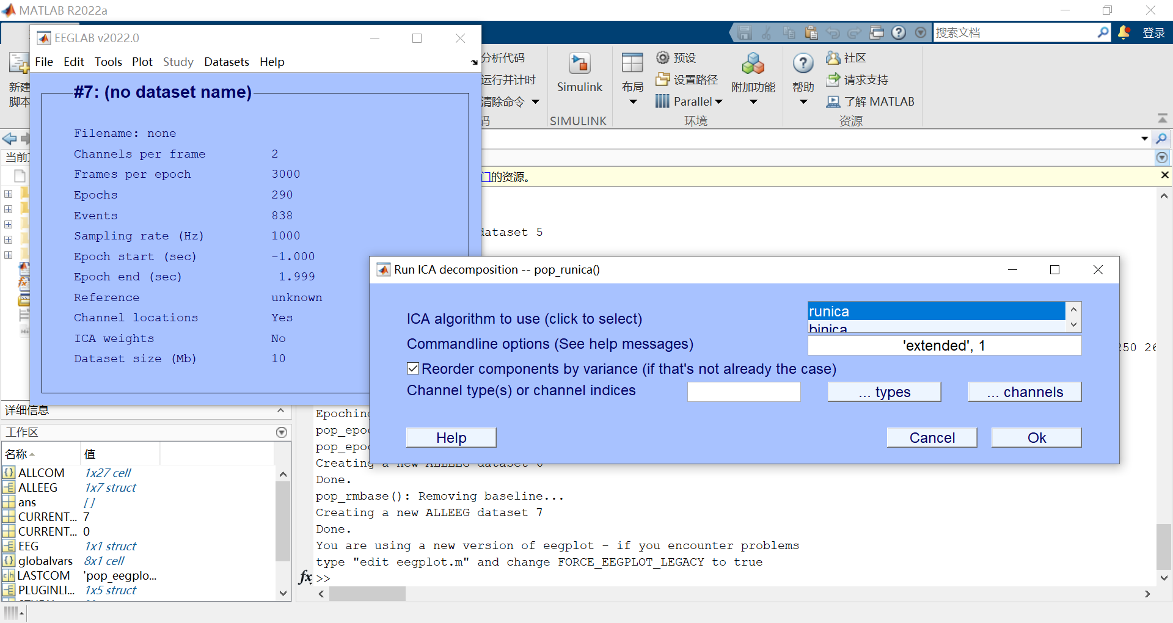Click the commandline options field with 'extended', 1
The height and width of the screenshot is (623, 1173).
click(945, 345)
